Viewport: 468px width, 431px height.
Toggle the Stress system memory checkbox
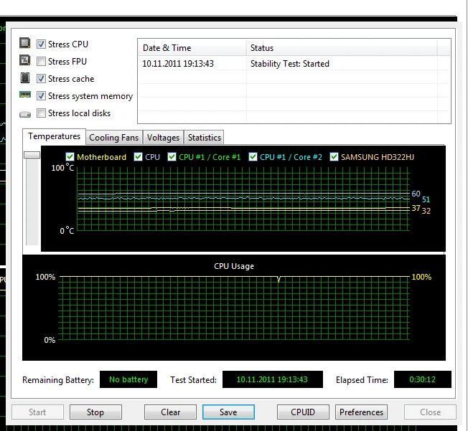tap(41, 96)
